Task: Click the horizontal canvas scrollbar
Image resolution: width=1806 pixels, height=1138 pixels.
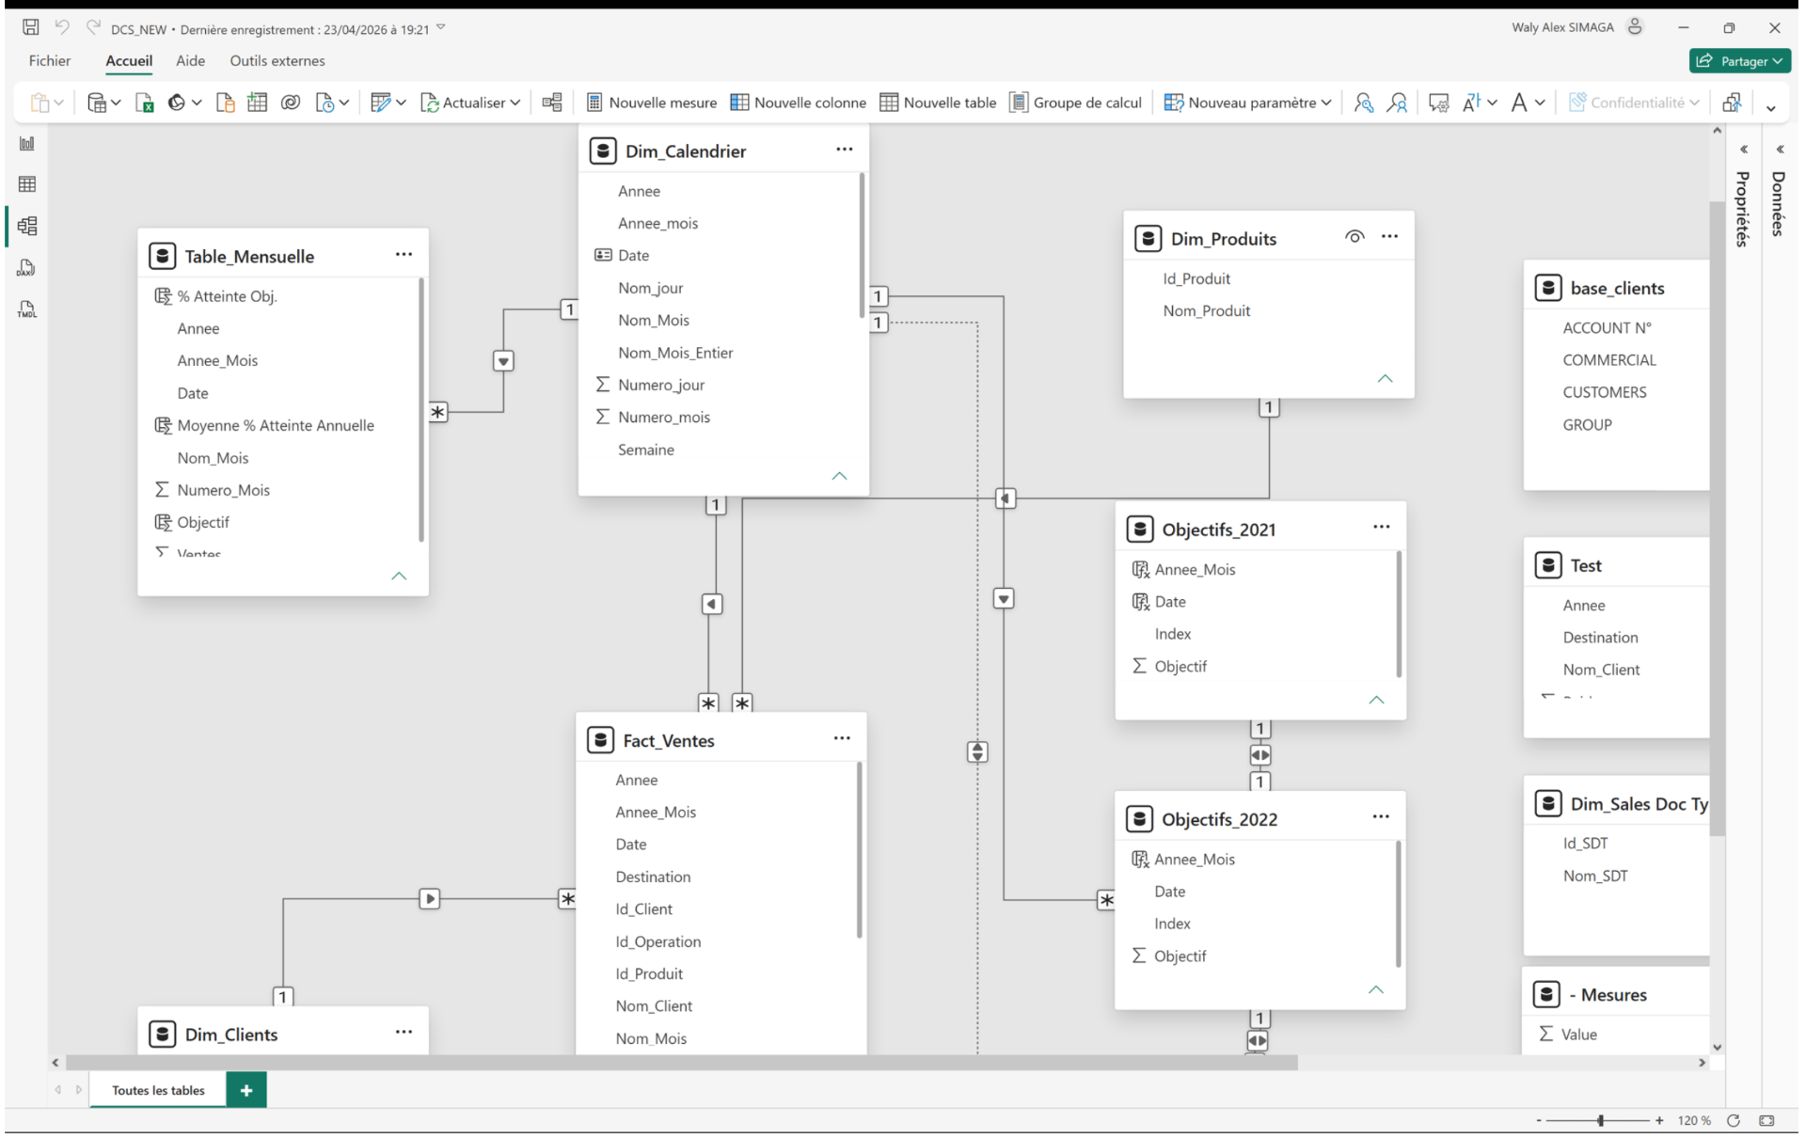Action: click(x=681, y=1063)
